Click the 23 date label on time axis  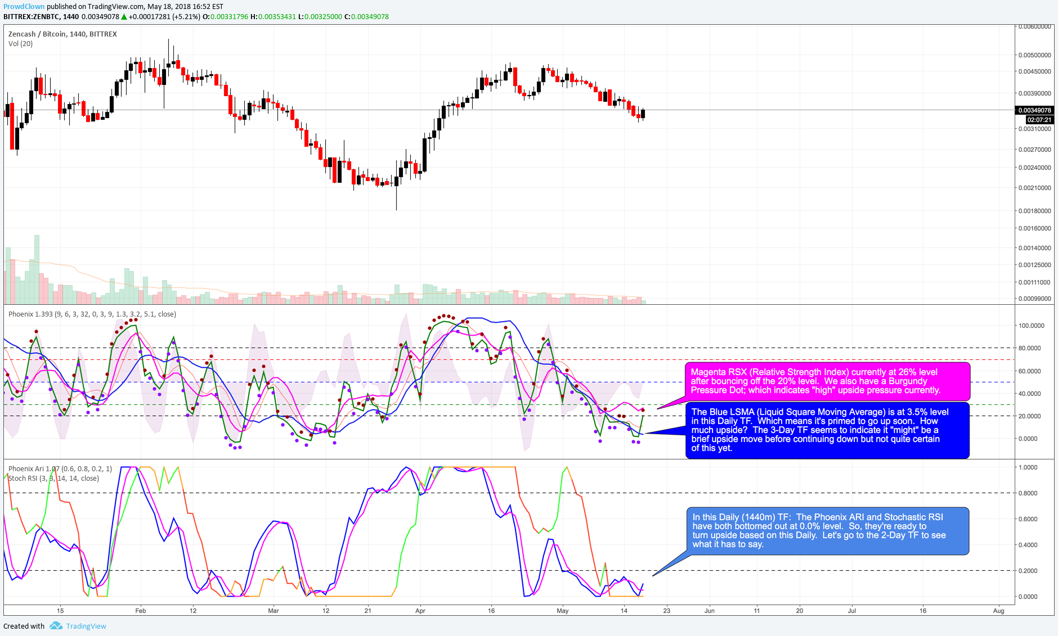click(x=667, y=611)
